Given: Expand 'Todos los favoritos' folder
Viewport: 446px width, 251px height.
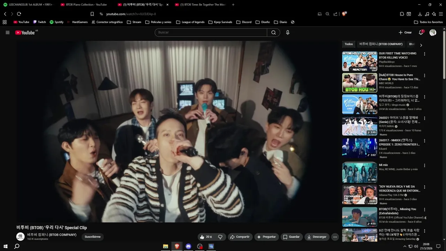Looking at the screenshot, I should tap(428, 22).
